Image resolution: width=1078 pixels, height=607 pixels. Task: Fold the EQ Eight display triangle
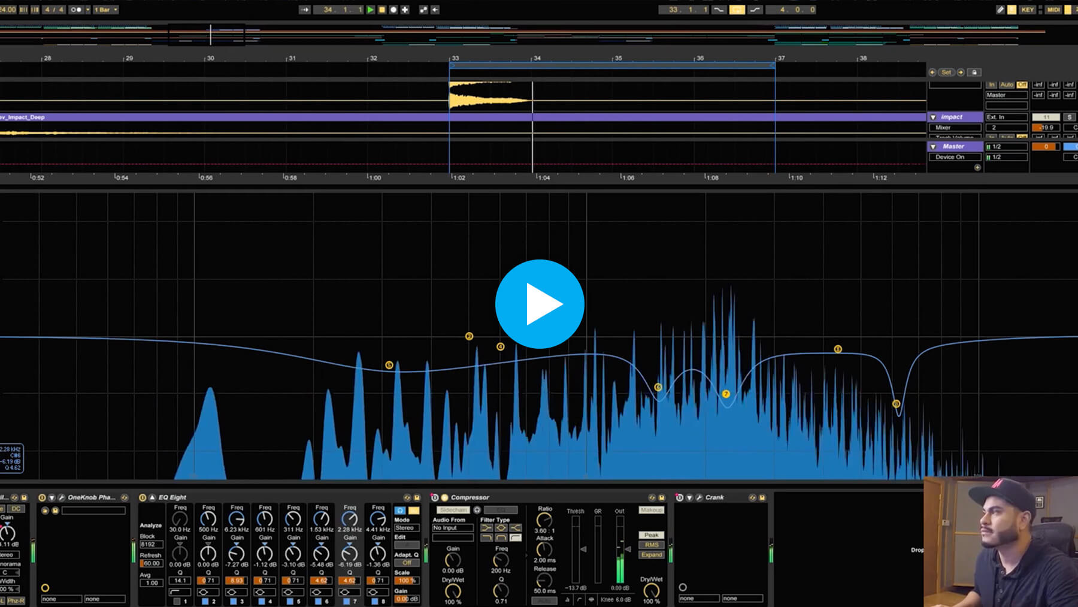tap(152, 497)
